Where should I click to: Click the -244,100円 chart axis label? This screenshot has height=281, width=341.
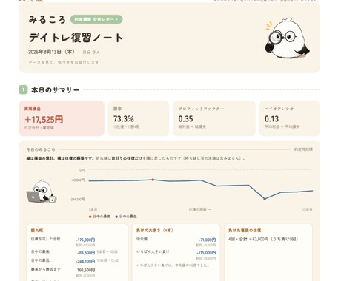(77, 199)
